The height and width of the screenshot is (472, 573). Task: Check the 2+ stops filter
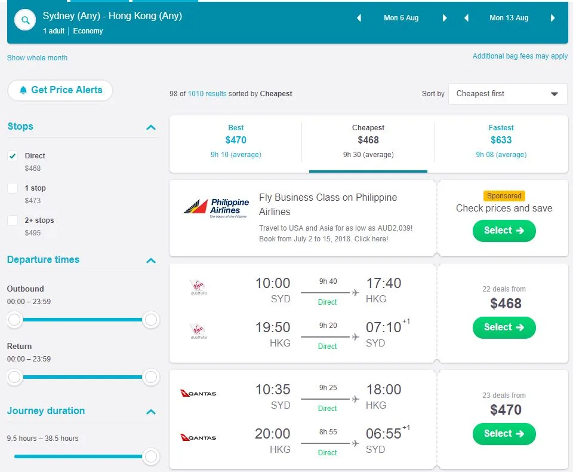13,220
